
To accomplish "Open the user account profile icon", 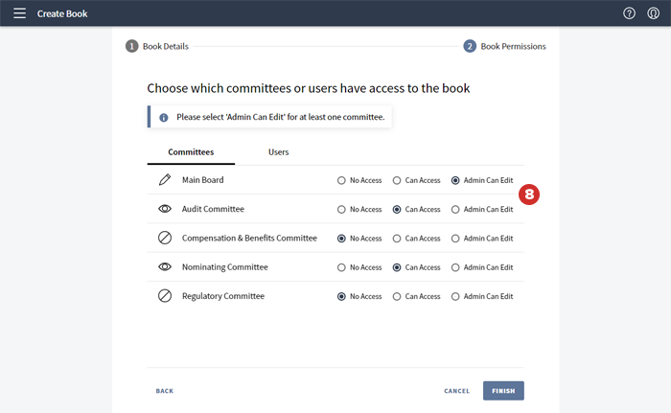I will click(x=654, y=13).
